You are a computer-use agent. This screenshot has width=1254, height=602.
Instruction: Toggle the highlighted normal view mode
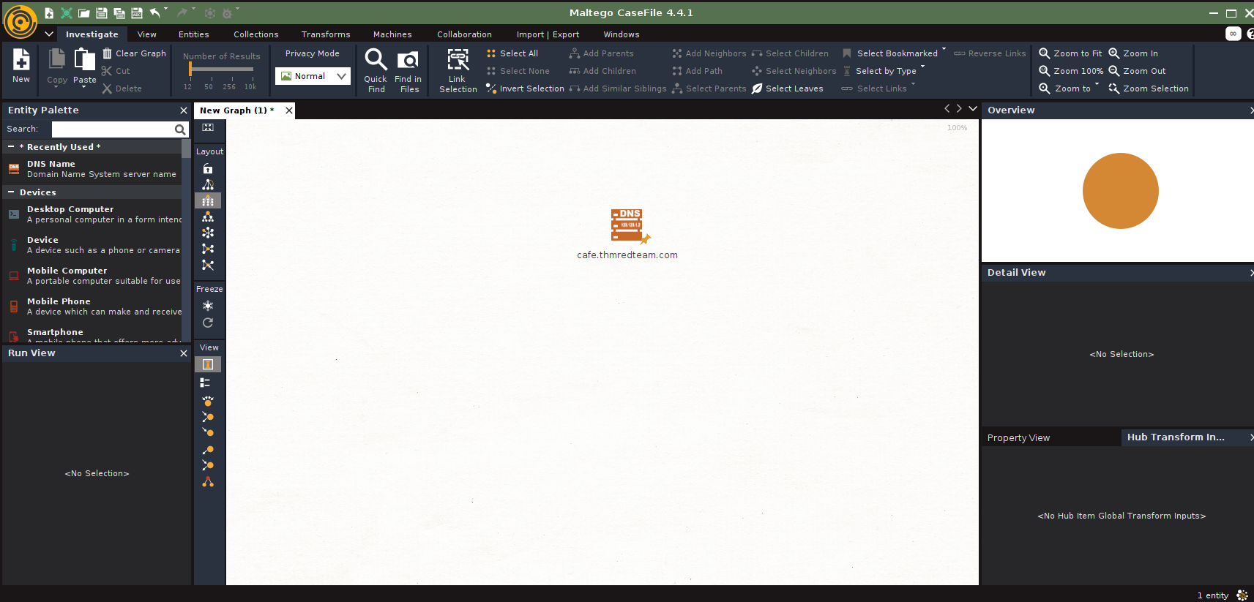point(208,364)
